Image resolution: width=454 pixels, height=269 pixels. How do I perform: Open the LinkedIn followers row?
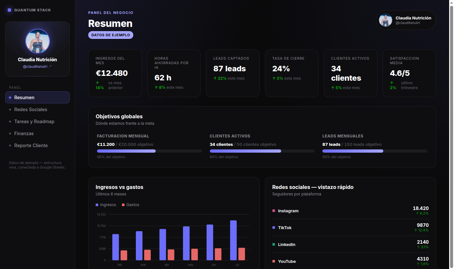pos(351,245)
